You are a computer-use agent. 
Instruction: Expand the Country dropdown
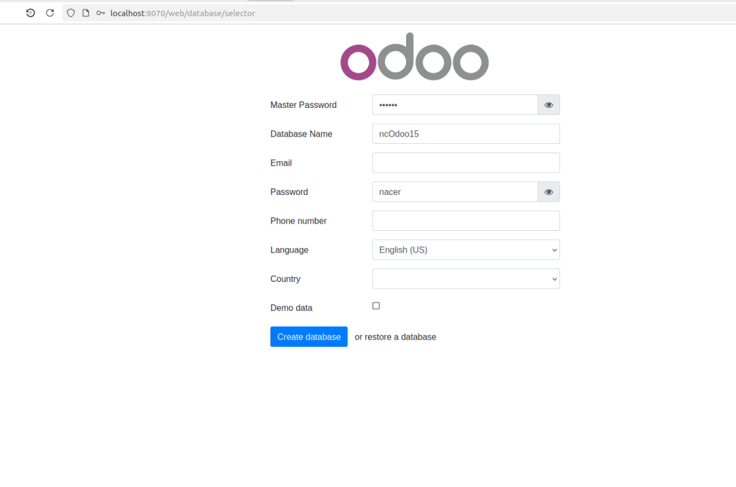tap(466, 279)
